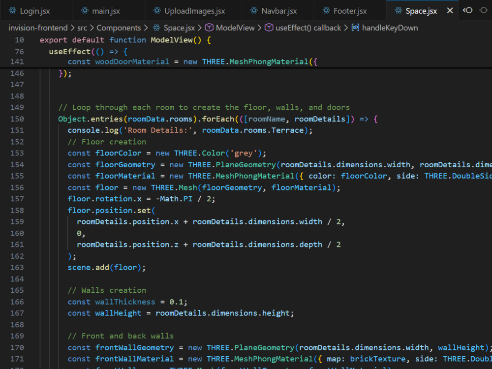Open the Space.jsx breadcrumb entry
The image size is (492, 369).
point(179,28)
